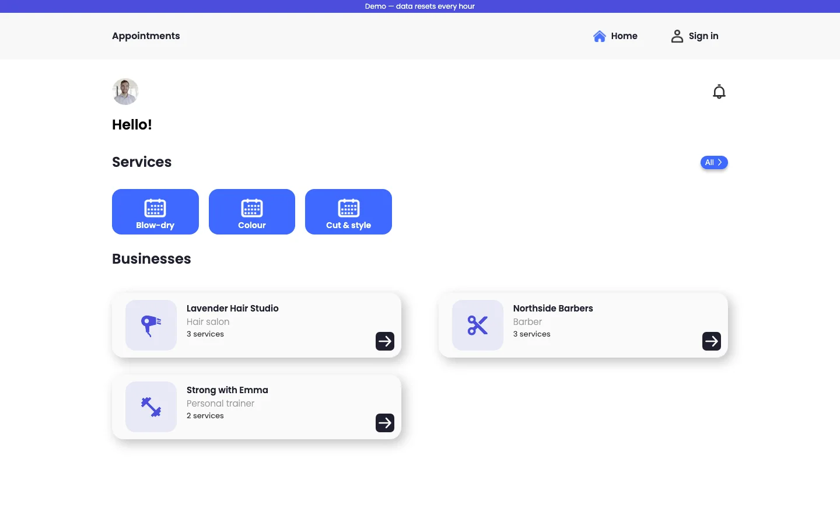Click the Sign in person icon
The height and width of the screenshot is (525, 840).
click(x=677, y=36)
